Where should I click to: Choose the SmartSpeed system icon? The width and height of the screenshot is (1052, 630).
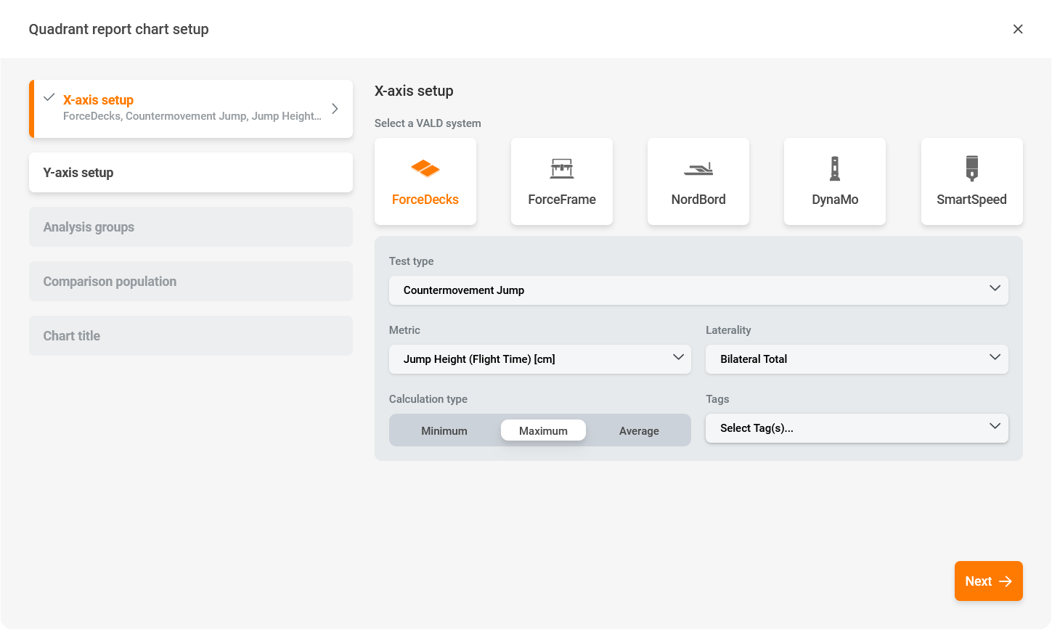coord(972,168)
